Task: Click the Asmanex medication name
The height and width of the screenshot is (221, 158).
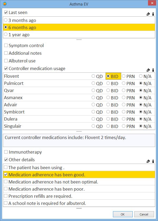Action: click(x=13, y=98)
